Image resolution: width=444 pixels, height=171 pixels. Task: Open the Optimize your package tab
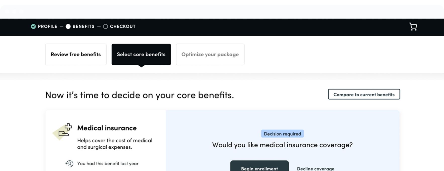point(210,54)
